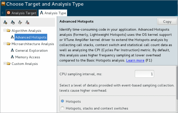Collapse the Microarchitecture Analysis tree node

point(5,43)
